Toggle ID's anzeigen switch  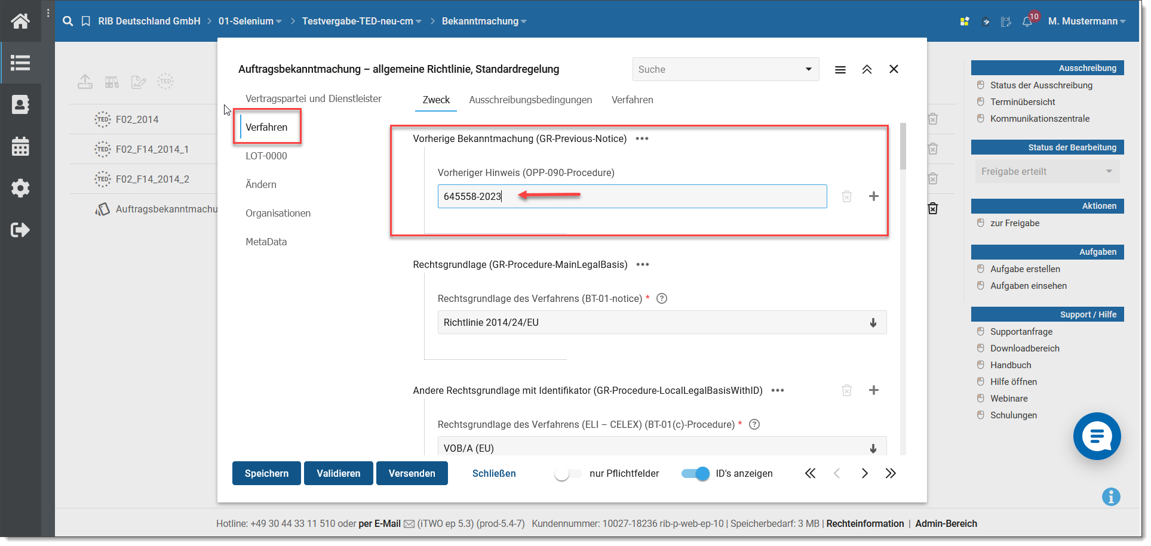(x=695, y=474)
